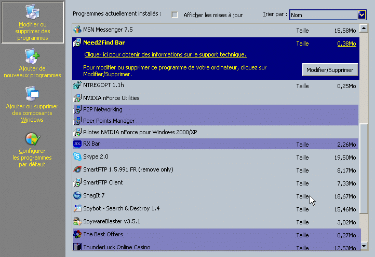Click Ajouter de nouveaux programmes icon
Screen dimensions: 375x257
(x=32, y=56)
